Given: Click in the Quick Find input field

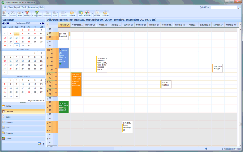Looking at the screenshot, I should coord(224,7).
